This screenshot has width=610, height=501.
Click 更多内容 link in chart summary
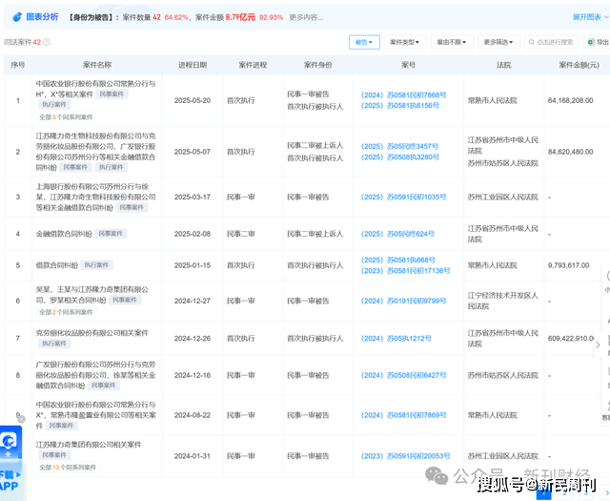coord(306,17)
